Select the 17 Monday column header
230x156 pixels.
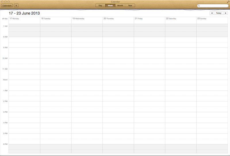[24, 20]
